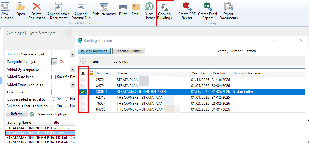Image resolution: width=309 pixels, height=143 pixels.
Task: Switch to Recent Buildings tab
Action: 129,51
